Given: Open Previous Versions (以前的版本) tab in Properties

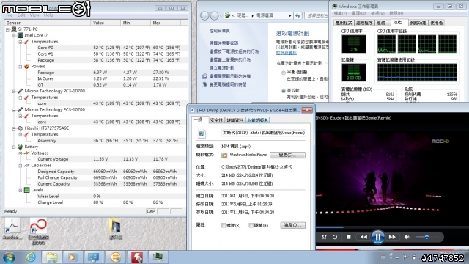Looking at the screenshot, I should pos(257,120).
